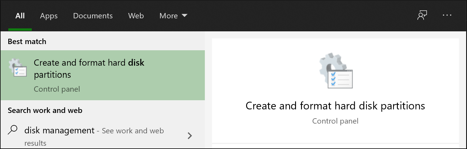The width and height of the screenshot is (467, 149).
Task: Expand the More dropdown arrow
Action: click(x=185, y=15)
